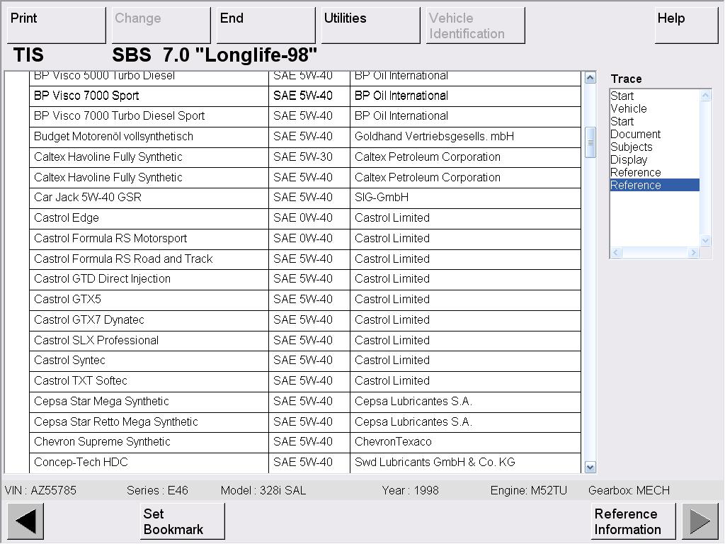Click Cepsa Star Retto Mega Synthetic
This screenshot has width=725, height=544.
click(x=149, y=421)
